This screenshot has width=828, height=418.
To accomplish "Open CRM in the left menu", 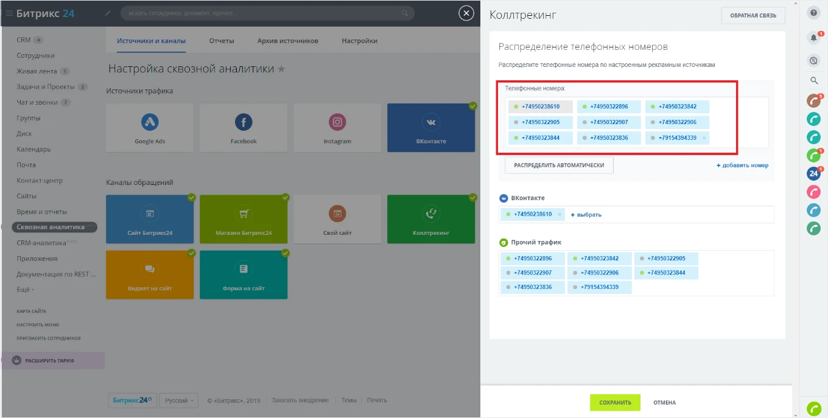I will 24,40.
